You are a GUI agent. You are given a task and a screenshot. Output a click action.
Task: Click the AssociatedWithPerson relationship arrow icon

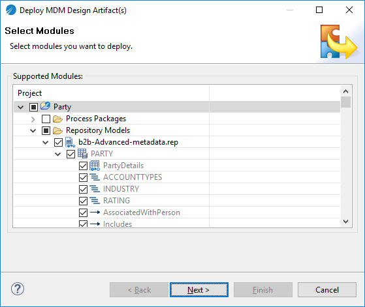point(95,212)
